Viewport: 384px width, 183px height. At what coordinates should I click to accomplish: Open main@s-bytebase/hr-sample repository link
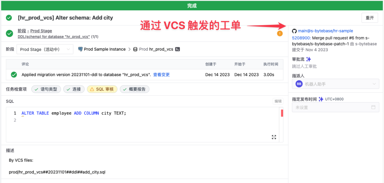[325, 31]
